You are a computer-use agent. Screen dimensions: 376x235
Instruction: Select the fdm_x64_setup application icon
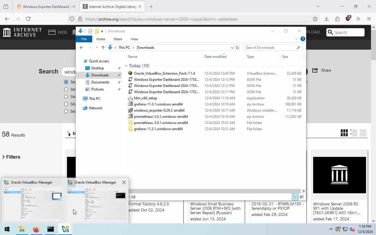coord(130,98)
